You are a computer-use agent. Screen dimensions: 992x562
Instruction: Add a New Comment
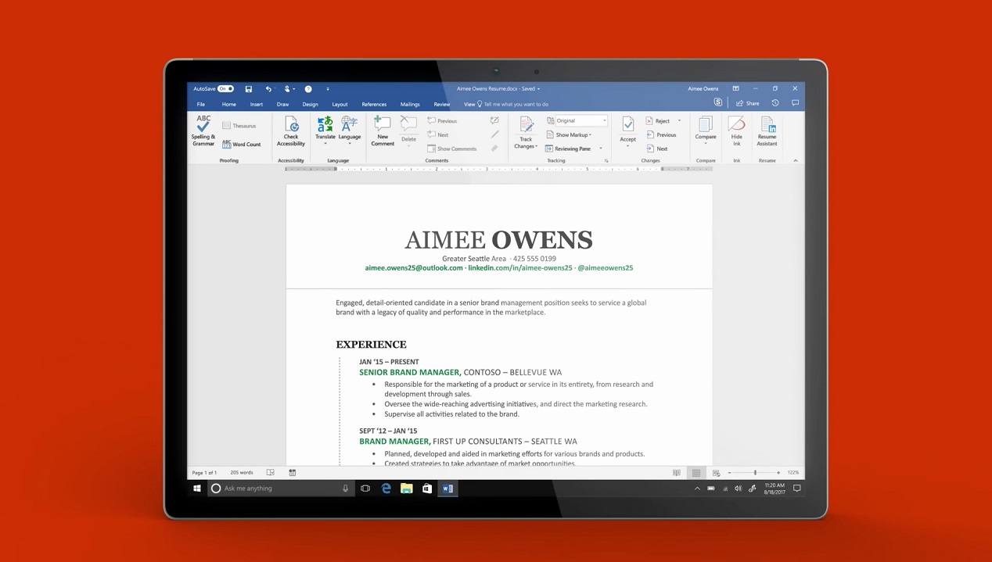pos(383,131)
